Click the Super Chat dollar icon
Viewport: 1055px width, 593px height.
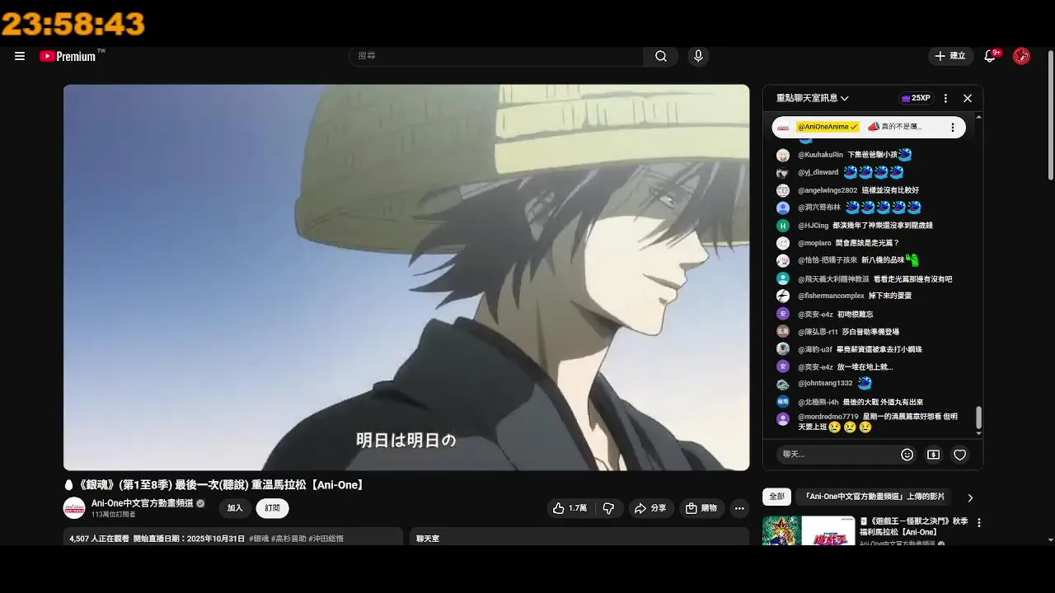click(934, 455)
